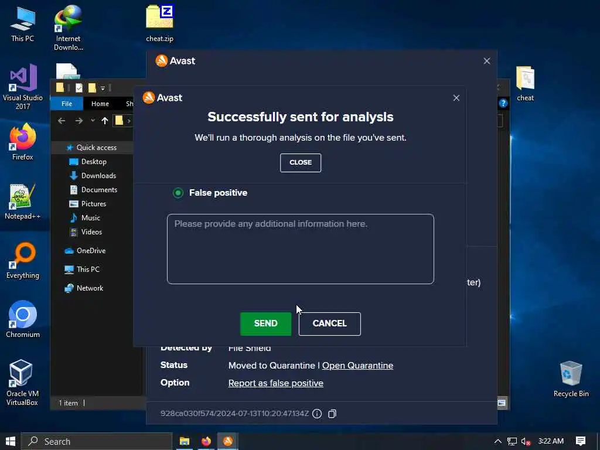The width and height of the screenshot is (600, 450).
Task: Select the Firefox desktop shortcut
Action: click(23, 142)
